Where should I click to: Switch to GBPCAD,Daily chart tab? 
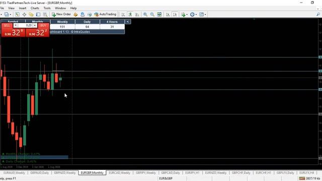click(171, 173)
